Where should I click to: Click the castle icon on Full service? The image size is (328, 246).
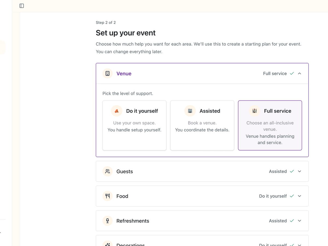coord(254,111)
